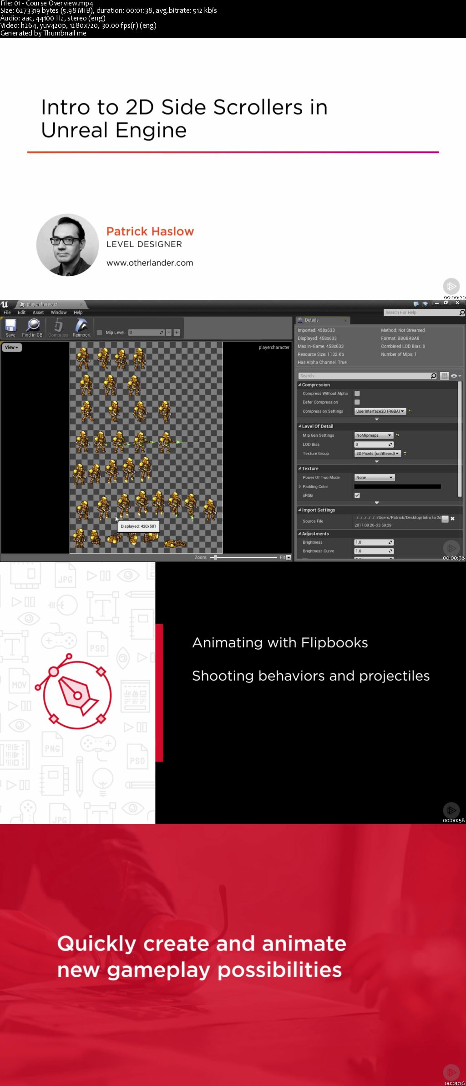Click the Details search magnifier icon
The image size is (466, 1086).
click(x=433, y=376)
